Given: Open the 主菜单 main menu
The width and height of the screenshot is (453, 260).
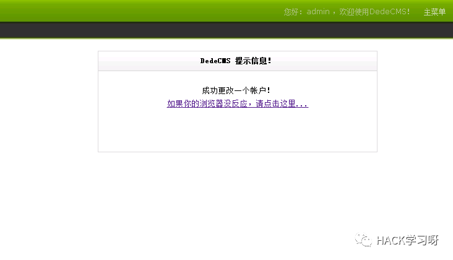Looking at the screenshot, I should pyautogui.click(x=434, y=12).
